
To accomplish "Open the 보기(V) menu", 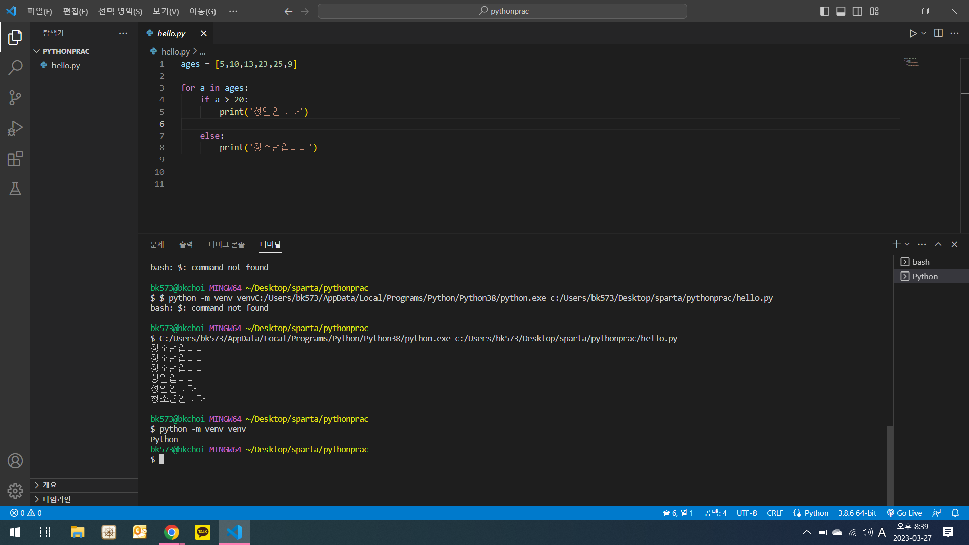I will pos(166,11).
